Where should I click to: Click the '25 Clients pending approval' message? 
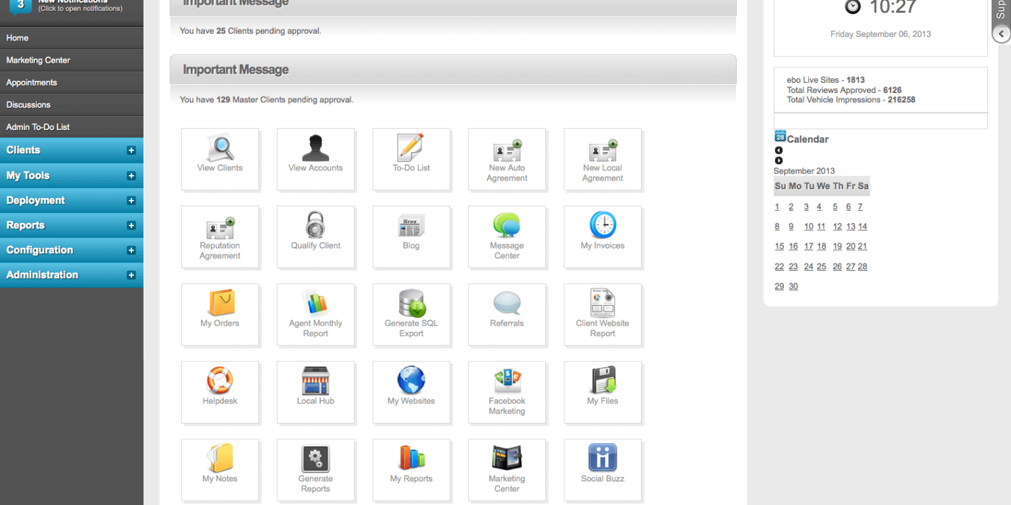[x=251, y=31]
